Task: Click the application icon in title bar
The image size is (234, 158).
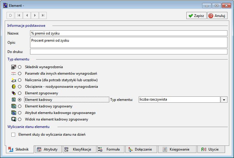Action: tap(5, 6)
